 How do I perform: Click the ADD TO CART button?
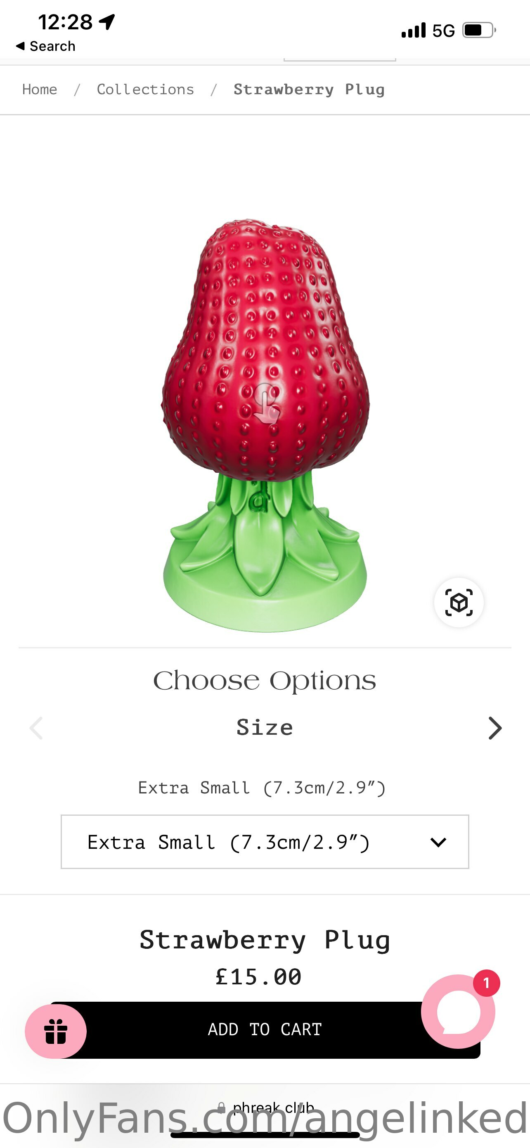coord(265,1030)
